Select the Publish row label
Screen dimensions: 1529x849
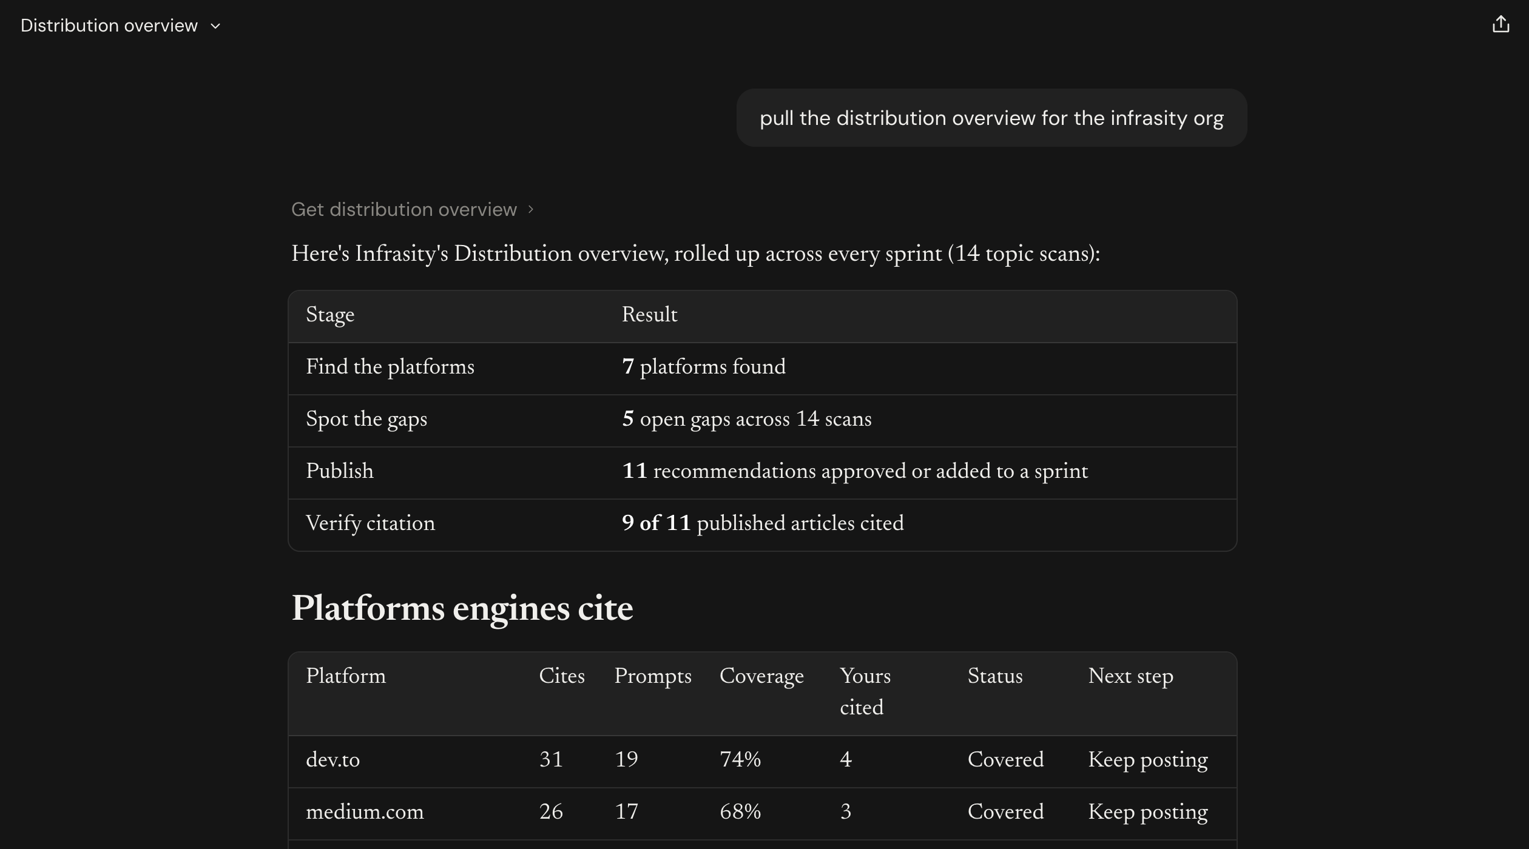click(x=340, y=471)
